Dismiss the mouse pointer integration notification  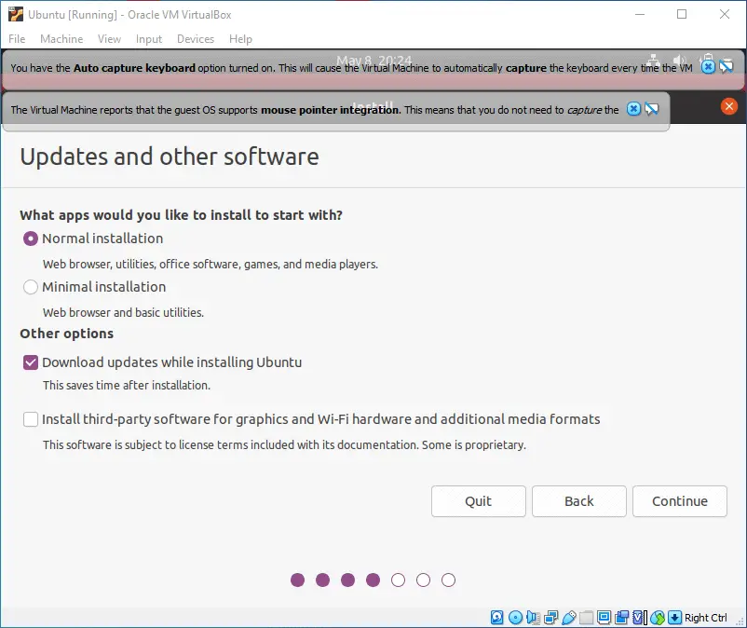[x=633, y=109]
